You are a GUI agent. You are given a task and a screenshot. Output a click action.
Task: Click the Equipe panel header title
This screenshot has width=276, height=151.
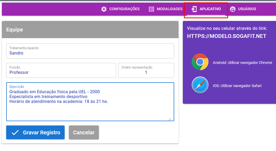coord(15,30)
